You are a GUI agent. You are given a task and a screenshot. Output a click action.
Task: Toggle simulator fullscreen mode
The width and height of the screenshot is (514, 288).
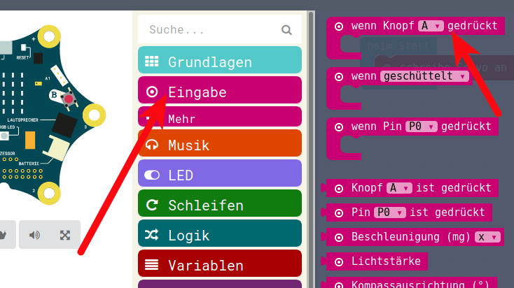(x=65, y=235)
